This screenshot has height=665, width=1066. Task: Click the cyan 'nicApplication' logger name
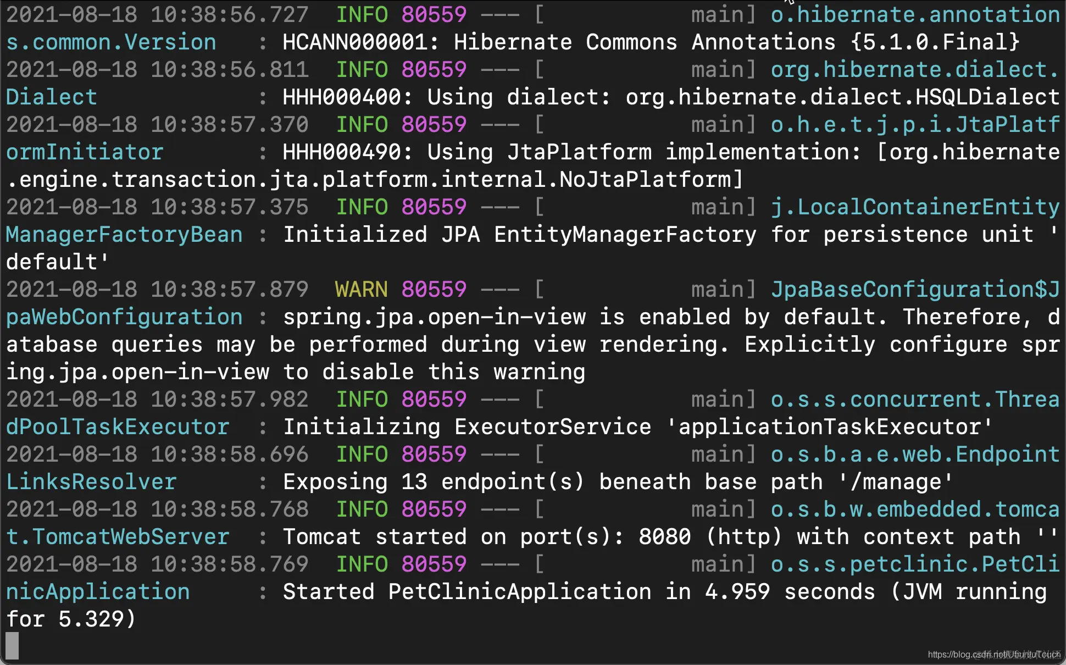[98, 591]
